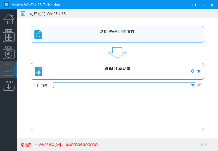Open the Windows To Go USB creator
Image resolution: width=218 pixels, height=151 pixels.
point(8,36)
